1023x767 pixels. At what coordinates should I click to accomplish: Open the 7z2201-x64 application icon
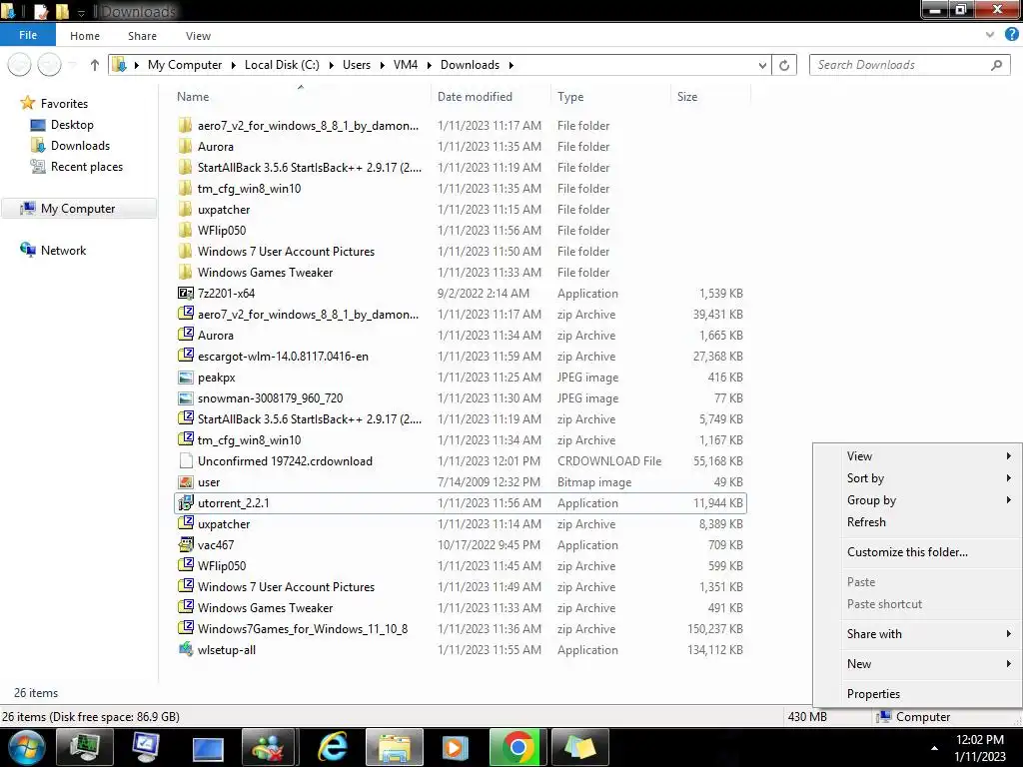pos(186,294)
